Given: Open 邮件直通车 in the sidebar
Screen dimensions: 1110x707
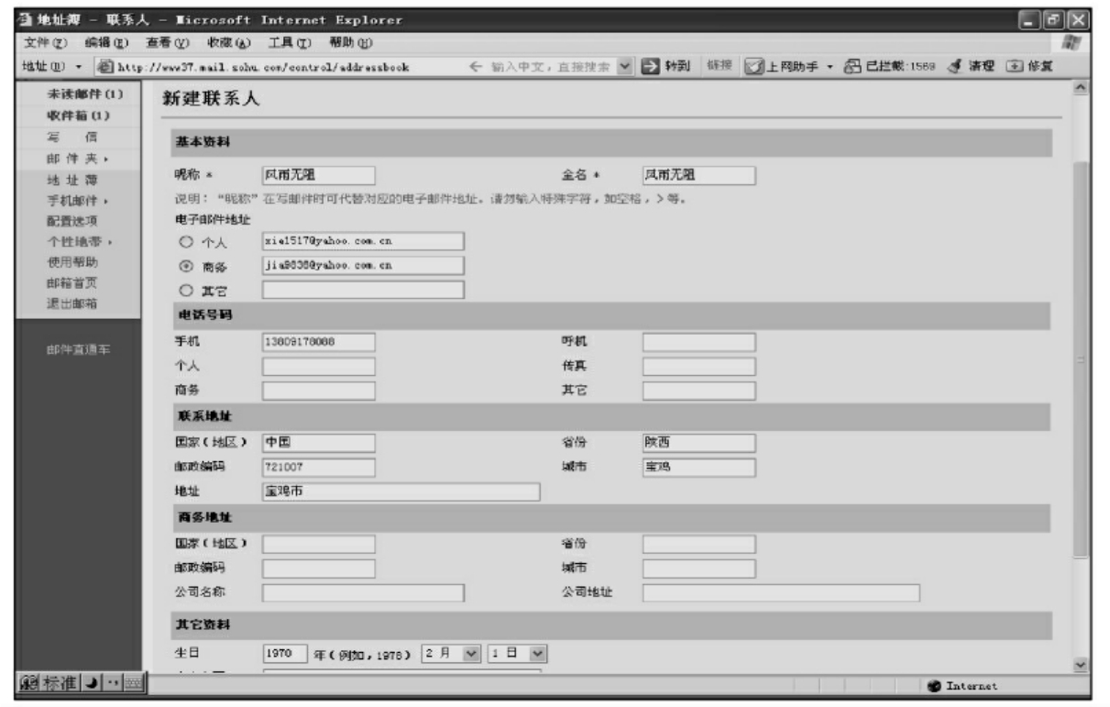Looking at the screenshot, I should [x=78, y=349].
